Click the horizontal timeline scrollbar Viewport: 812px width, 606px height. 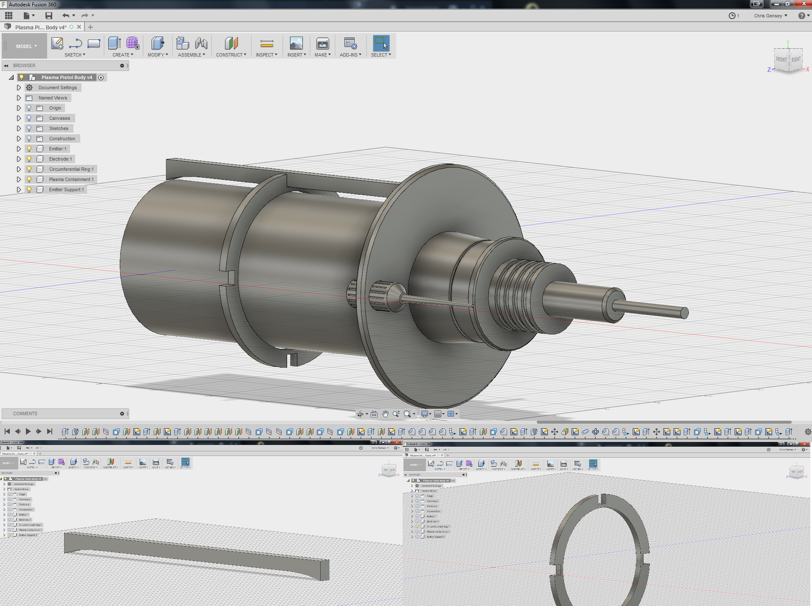click(663, 422)
